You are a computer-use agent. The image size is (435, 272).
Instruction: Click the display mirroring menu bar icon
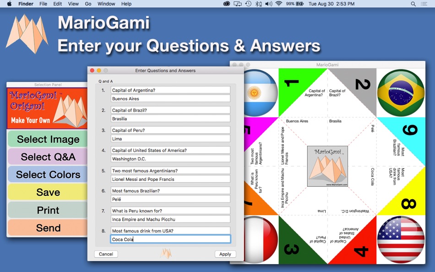click(238, 4)
